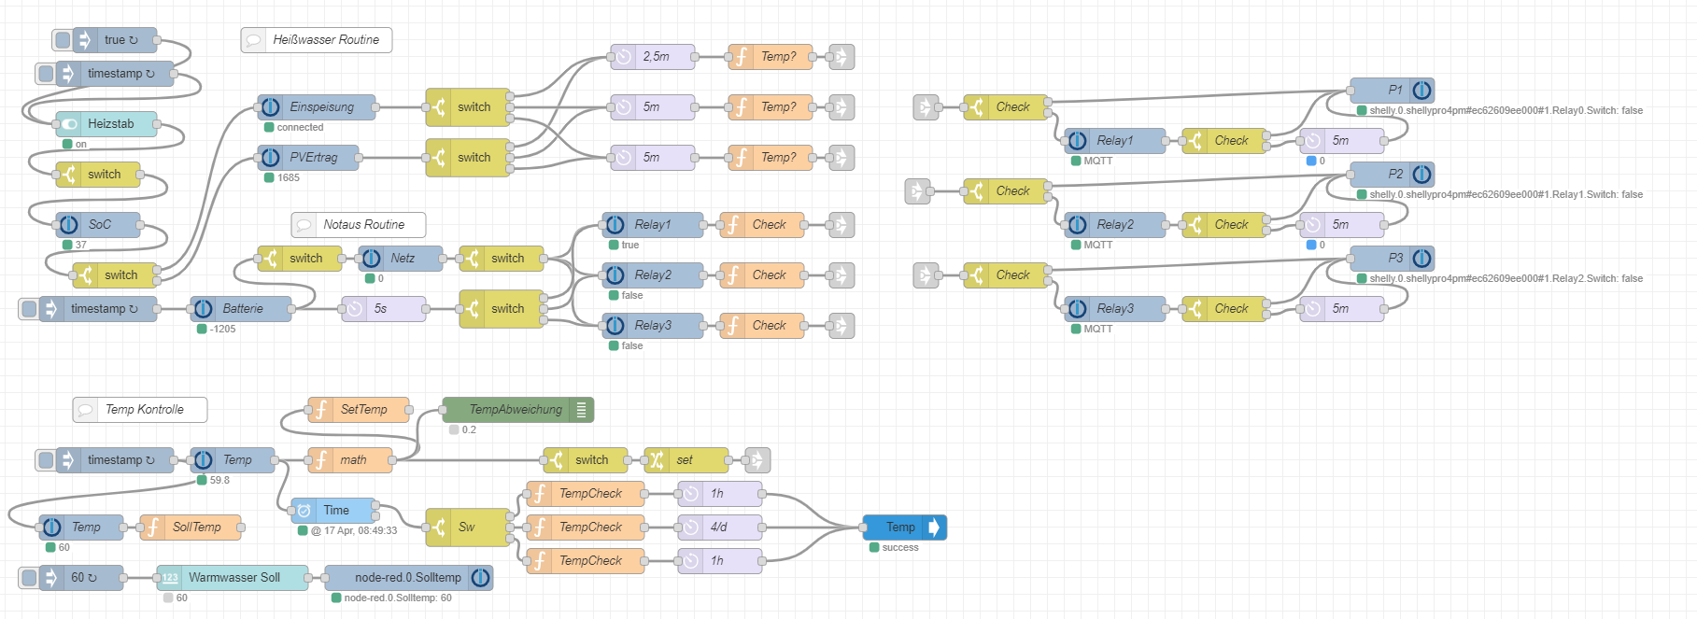Screen dimensions: 1697x619
Task: Click the '-1205' status under Batterie
Action: click(222, 330)
